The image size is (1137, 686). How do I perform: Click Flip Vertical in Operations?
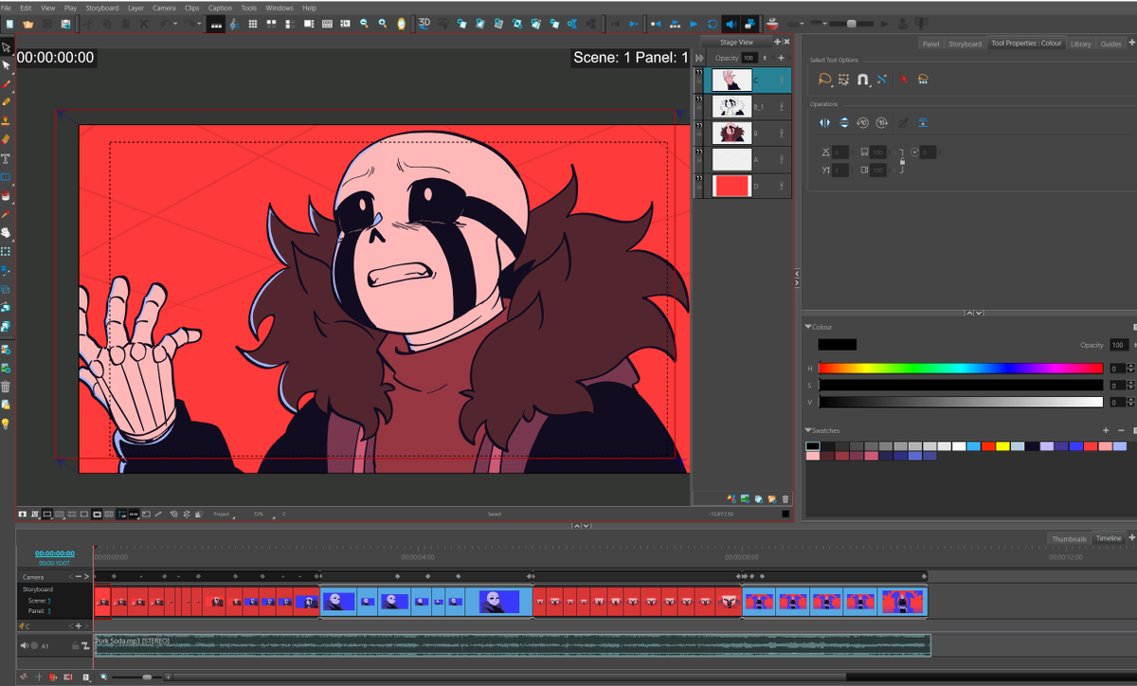pyautogui.click(x=843, y=122)
